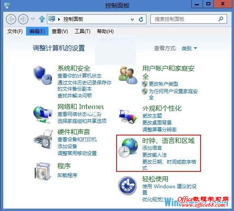Image resolution: width=234 pixels, height=211 pixels.
Task: Open the Clock, Language and Region globe icon
Action: [x=128, y=147]
